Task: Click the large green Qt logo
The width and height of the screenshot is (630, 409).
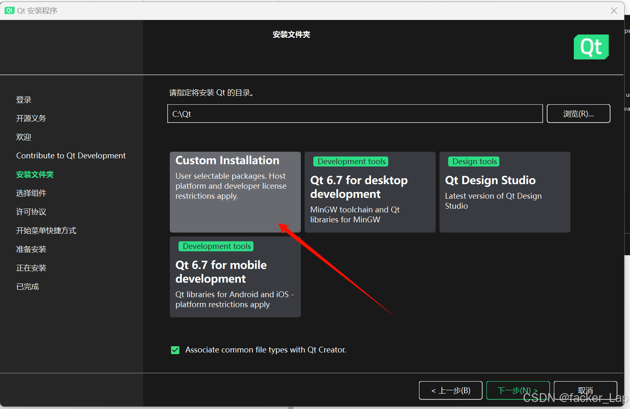Action: click(x=591, y=47)
